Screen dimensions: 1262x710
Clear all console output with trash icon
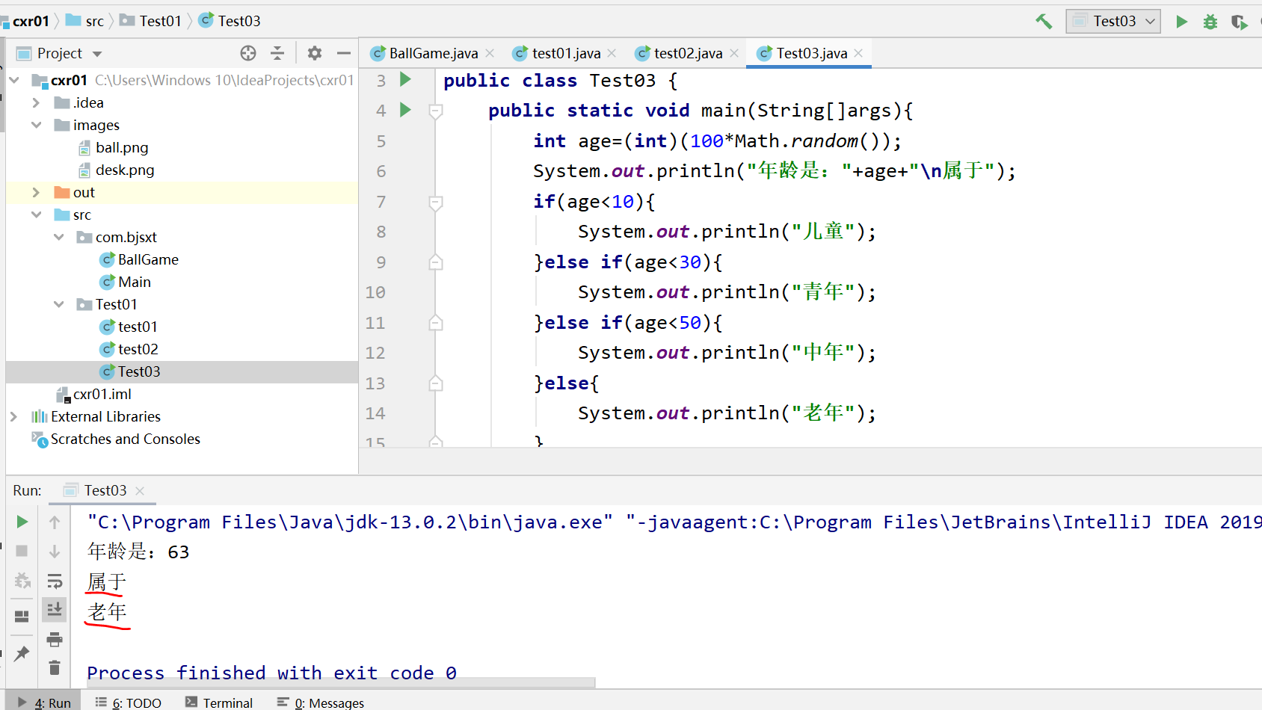click(x=55, y=667)
